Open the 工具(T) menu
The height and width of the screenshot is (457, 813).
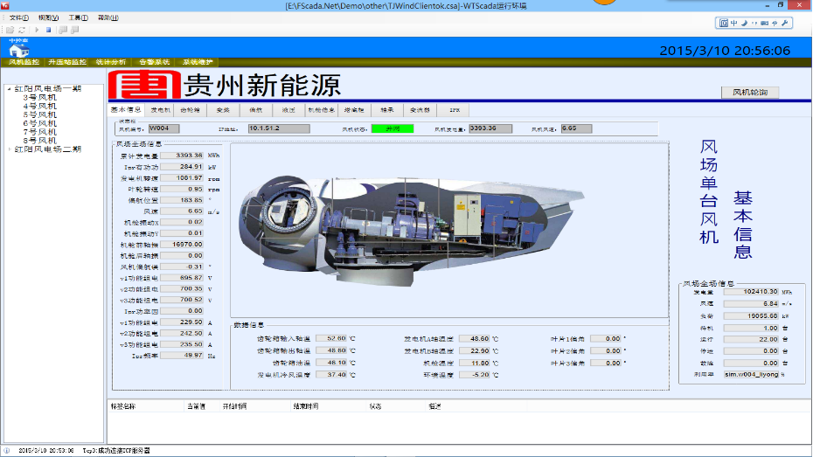point(79,17)
